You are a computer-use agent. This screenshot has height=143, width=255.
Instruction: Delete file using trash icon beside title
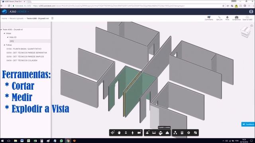52,18
